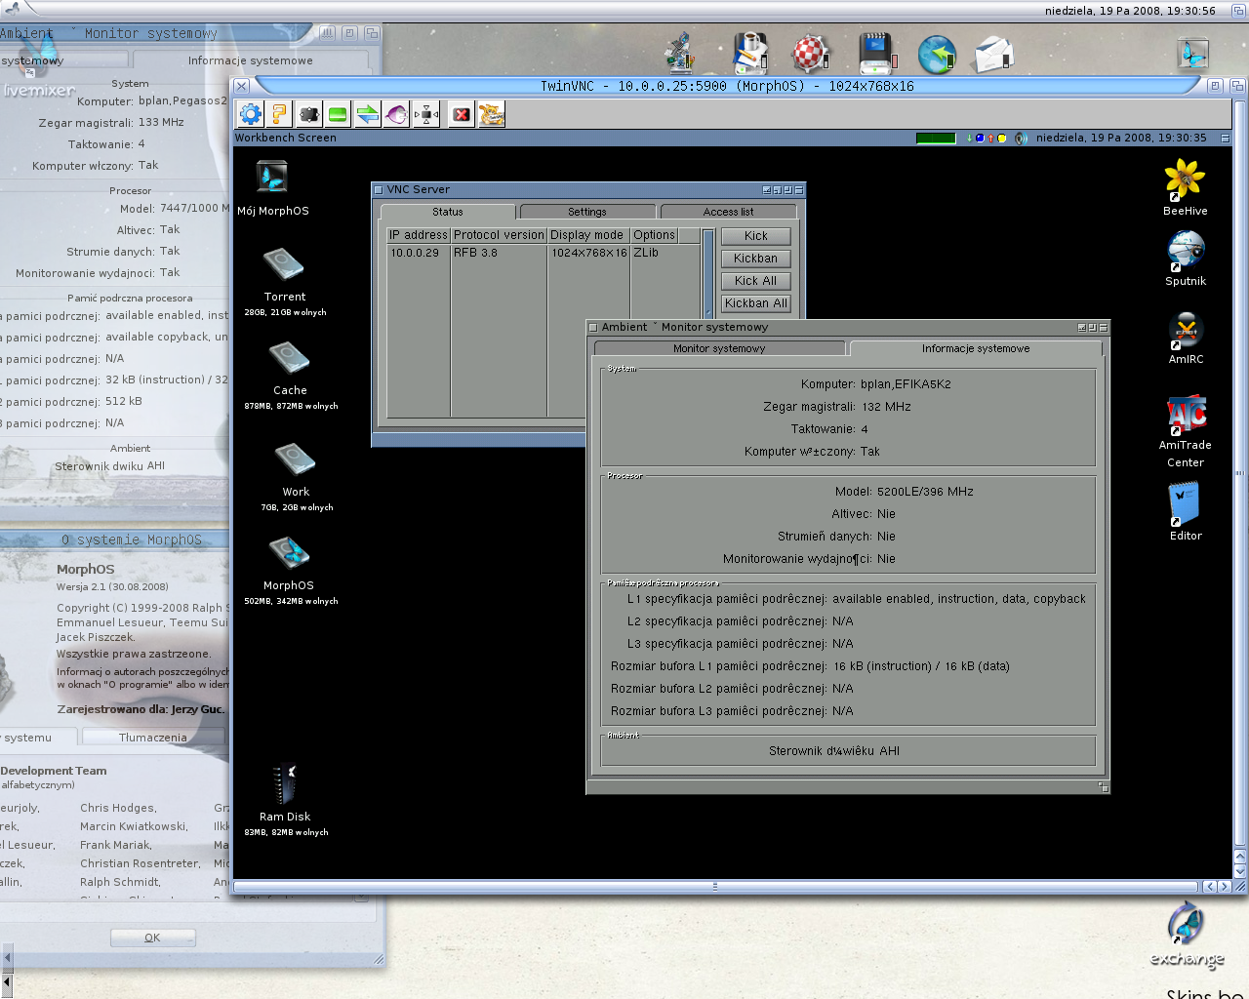Click TwinVNC scroll left arrow
1249x999 pixels.
[x=1210, y=887]
